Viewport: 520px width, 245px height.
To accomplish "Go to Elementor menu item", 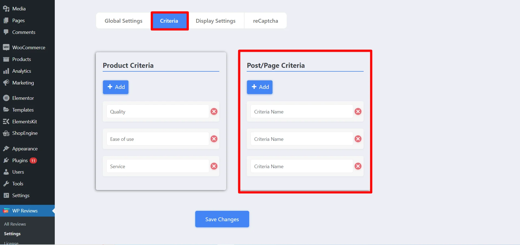I will [x=27, y=98].
